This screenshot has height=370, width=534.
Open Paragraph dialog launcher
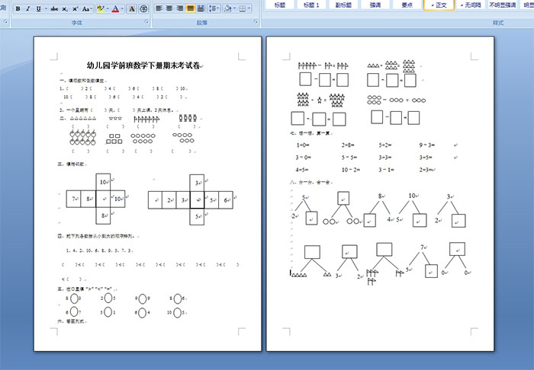pyautogui.click(x=256, y=22)
